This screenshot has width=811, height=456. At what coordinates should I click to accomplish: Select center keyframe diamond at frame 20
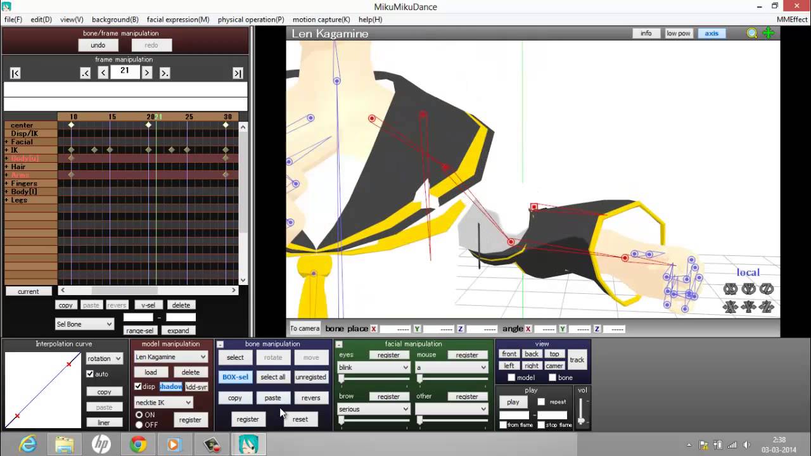(149, 125)
